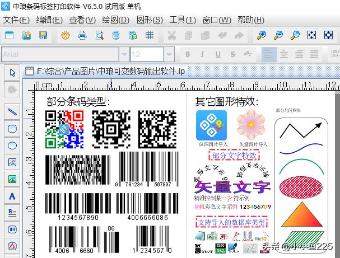The height and width of the screenshot is (258, 340).
Task: Click the print preview magnifier icon
Action: (99, 35)
